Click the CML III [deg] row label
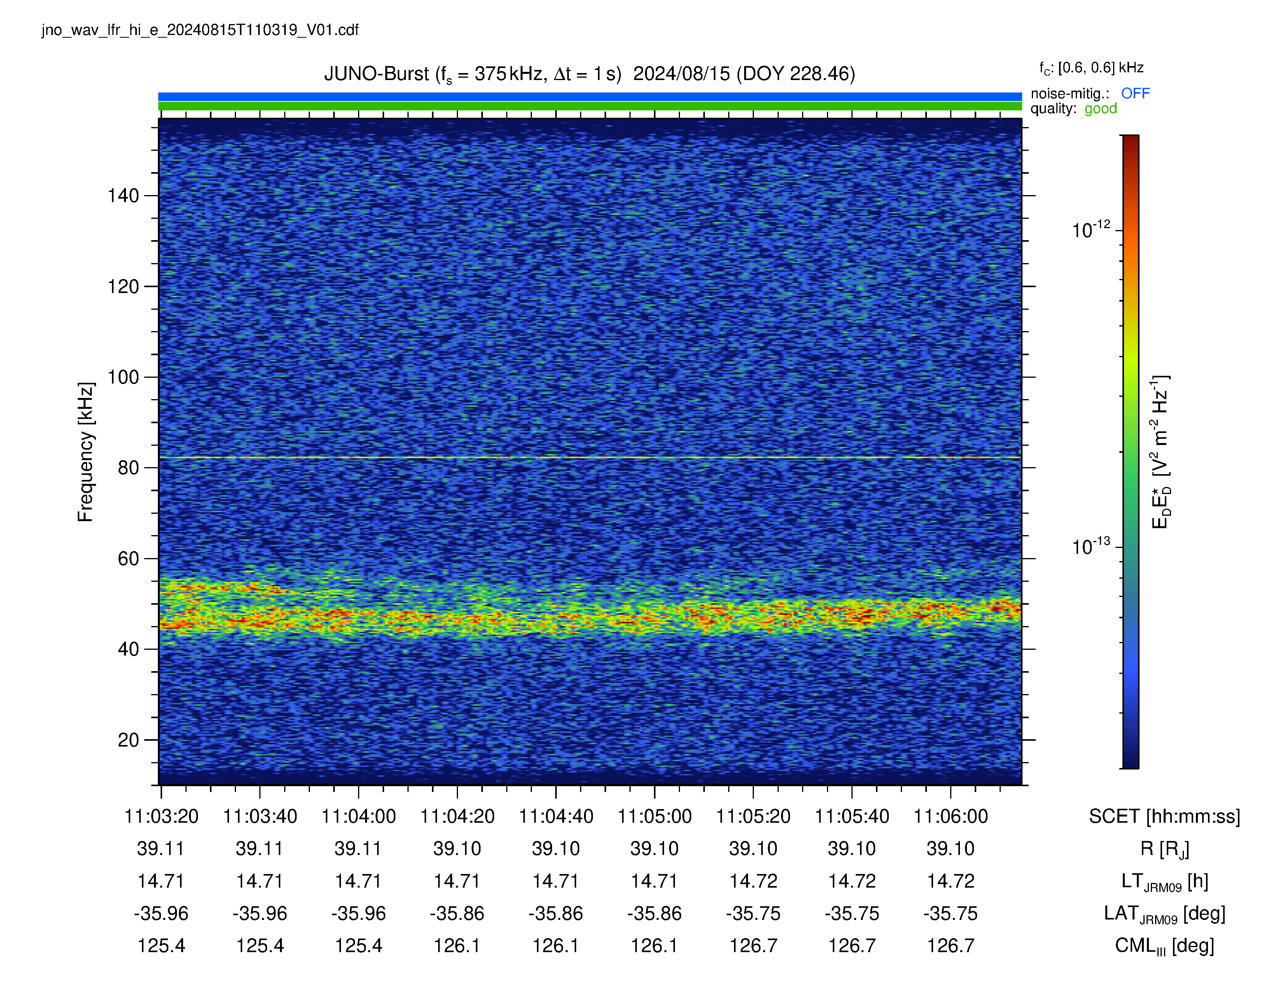The width and height of the screenshot is (1283, 991). point(1164,946)
